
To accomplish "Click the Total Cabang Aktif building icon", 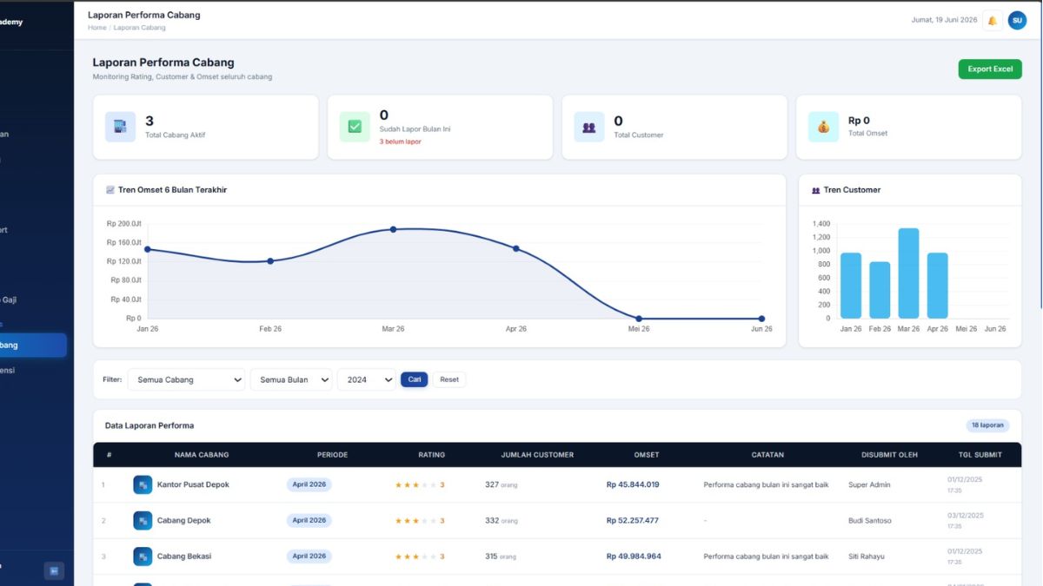I will [120, 127].
